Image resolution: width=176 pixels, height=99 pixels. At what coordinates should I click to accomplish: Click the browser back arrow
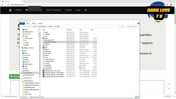pyautogui.click(x=2, y=5)
